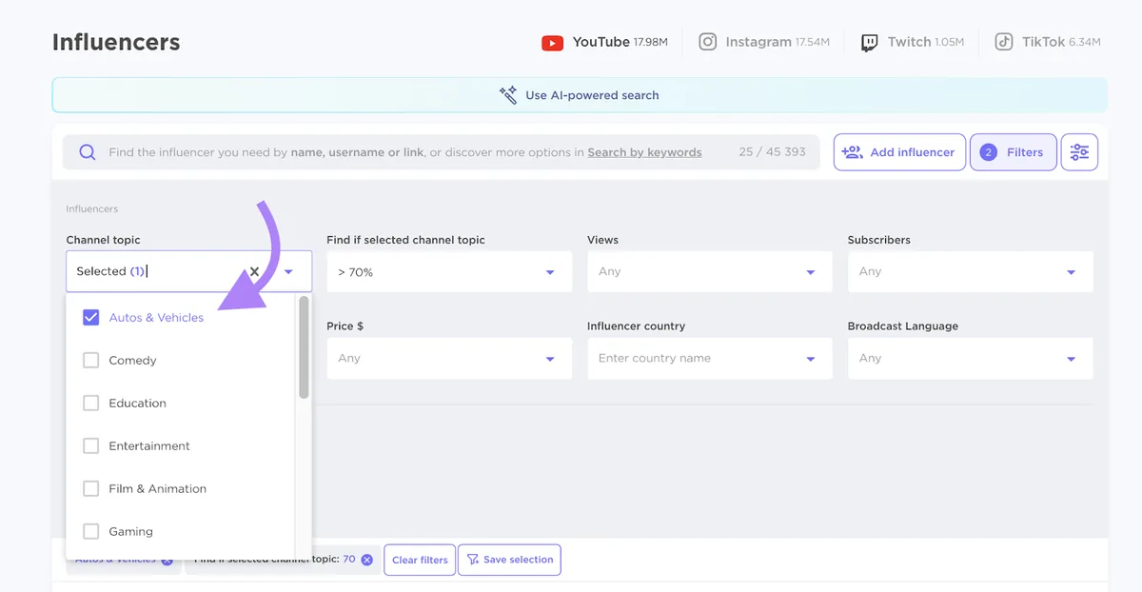Expand the Broadcast Language dropdown
This screenshot has width=1142, height=592.
pyautogui.click(x=971, y=359)
